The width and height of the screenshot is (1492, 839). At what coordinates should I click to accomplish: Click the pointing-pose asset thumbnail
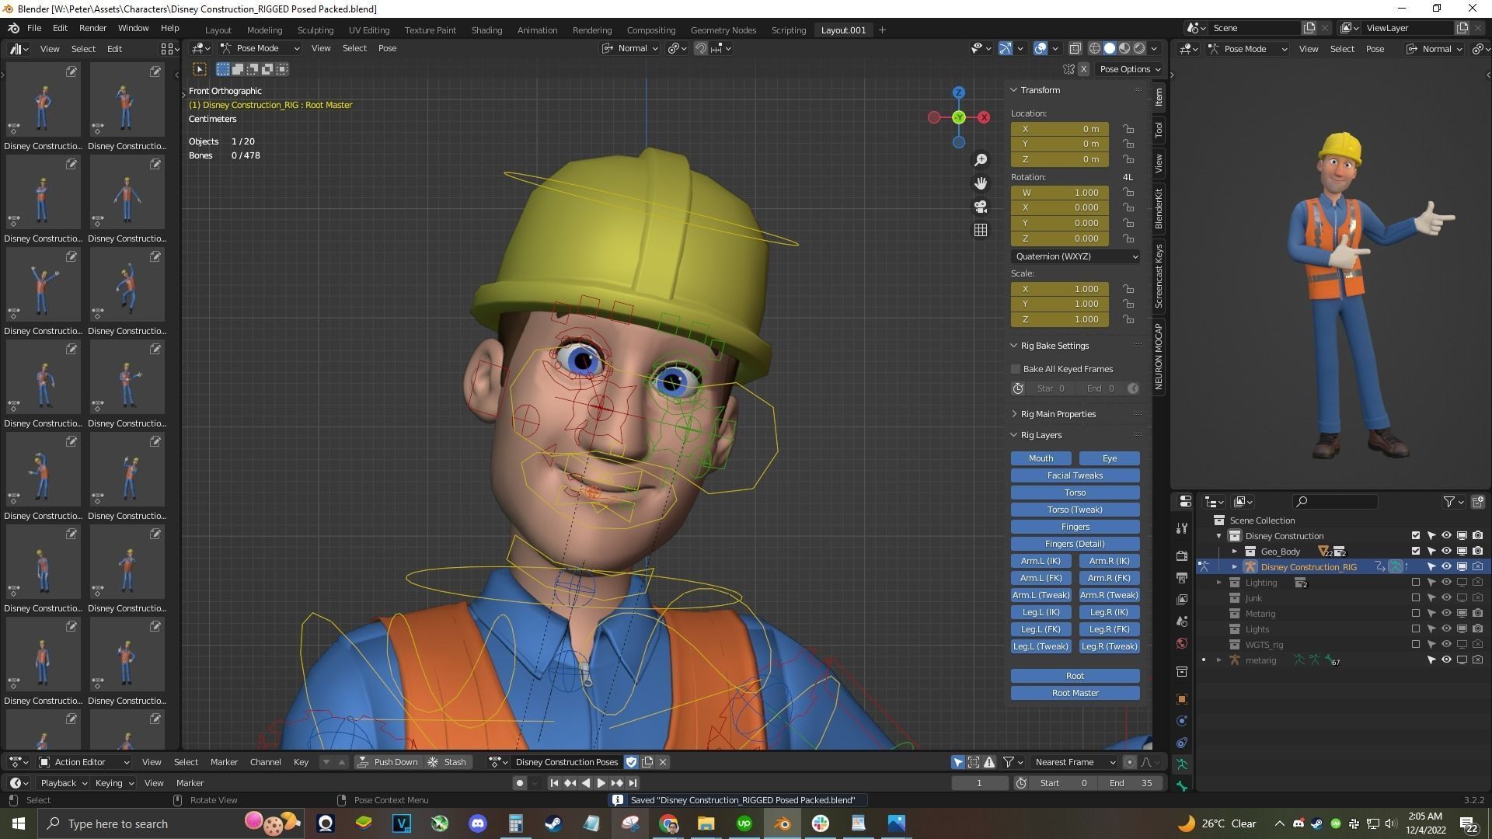(127, 378)
